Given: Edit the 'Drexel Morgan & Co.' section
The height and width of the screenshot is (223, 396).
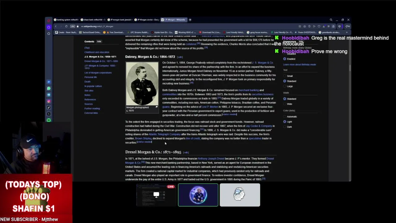Looking at the screenshot, I should (186, 152).
